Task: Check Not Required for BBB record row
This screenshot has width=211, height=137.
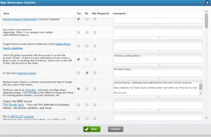Action: (95, 105)
